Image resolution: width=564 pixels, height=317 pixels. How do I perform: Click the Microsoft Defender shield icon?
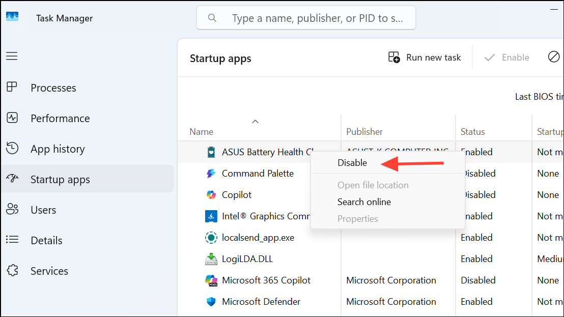211,302
